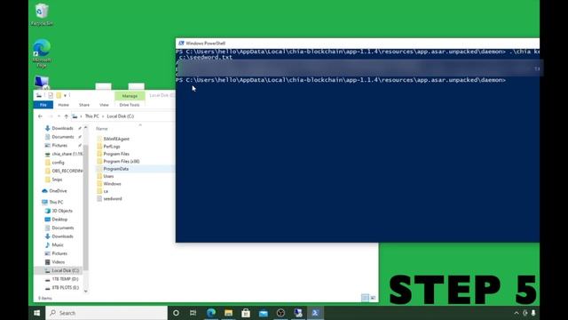Viewport: 568px width, 320px height.
Task: Click the navigation pane scrollbar up arrow
Action: tap(86, 127)
